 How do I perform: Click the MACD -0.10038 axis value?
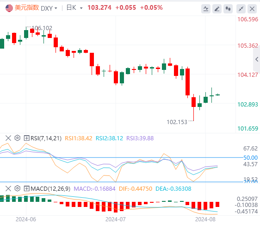(x=246, y=205)
